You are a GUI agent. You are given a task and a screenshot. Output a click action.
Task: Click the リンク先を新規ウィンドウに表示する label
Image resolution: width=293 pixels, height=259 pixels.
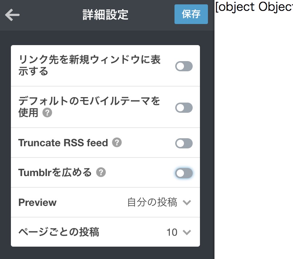click(89, 65)
